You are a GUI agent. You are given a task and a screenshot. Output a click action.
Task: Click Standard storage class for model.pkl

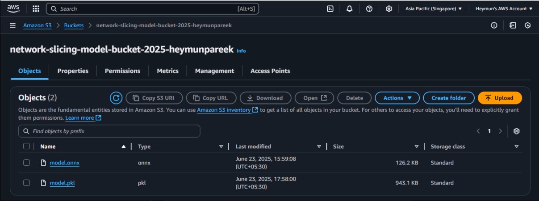442,183
